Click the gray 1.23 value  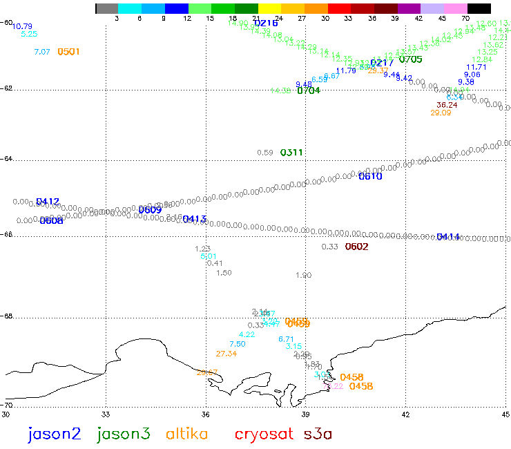(203, 249)
